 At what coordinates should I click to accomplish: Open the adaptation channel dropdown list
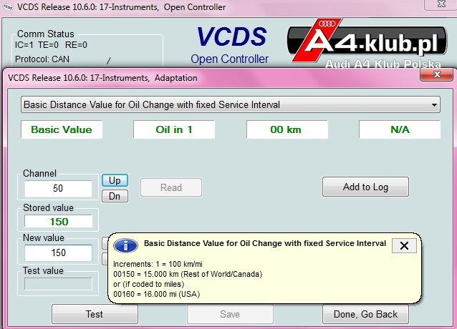[x=230, y=104]
